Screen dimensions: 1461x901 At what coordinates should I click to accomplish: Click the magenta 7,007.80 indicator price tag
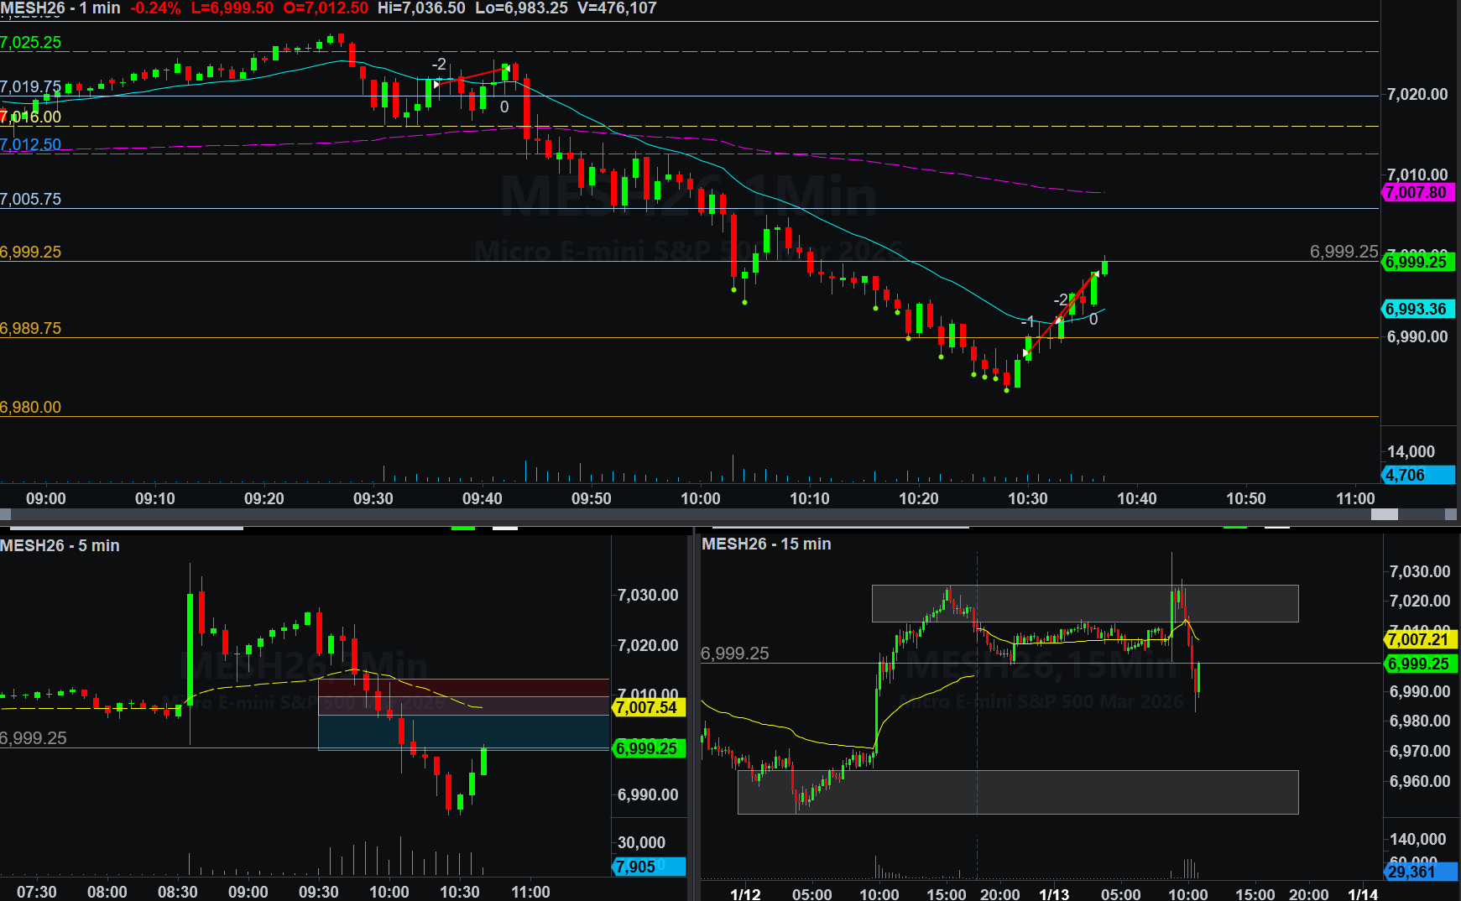[1417, 192]
